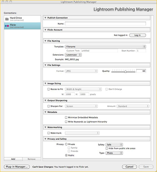Check Minimize Embedded Metadata
This screenshot has width=157, height=172.
point(66,117)
